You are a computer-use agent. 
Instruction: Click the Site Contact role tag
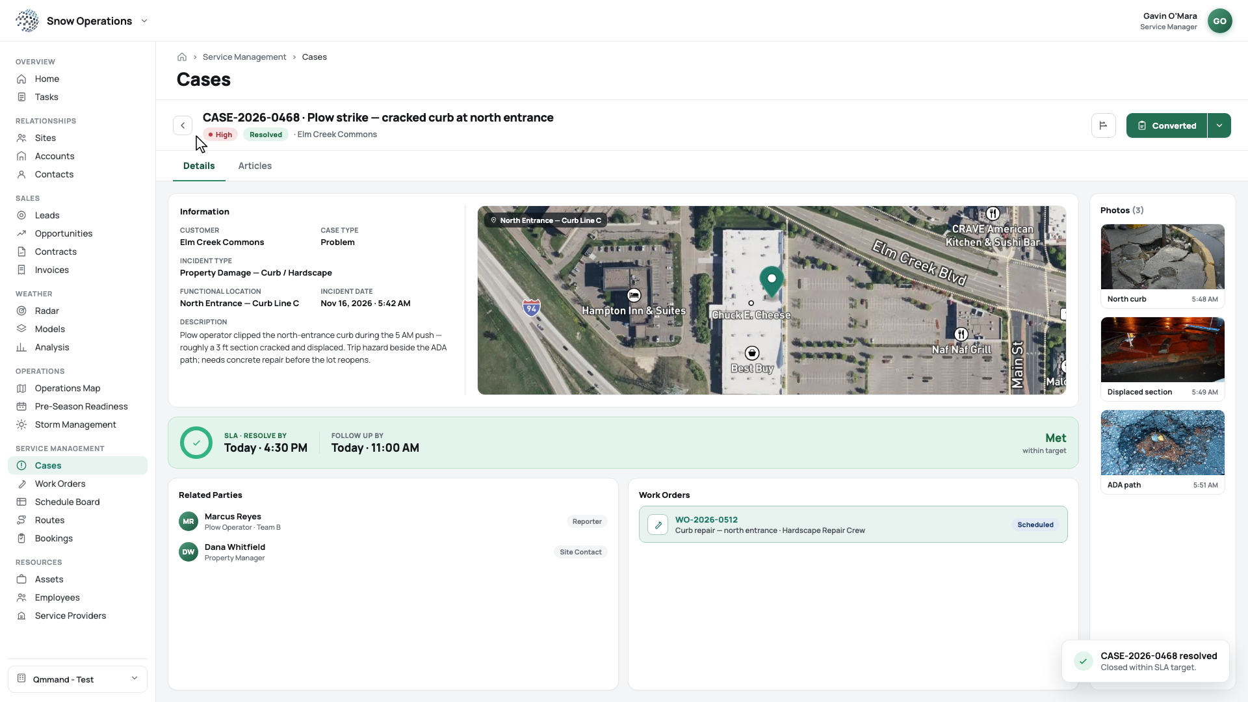[580, 552]
